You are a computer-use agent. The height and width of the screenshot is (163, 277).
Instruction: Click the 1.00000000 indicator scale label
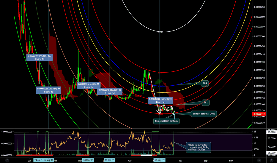pyautogui.click(x=7, y=132)
